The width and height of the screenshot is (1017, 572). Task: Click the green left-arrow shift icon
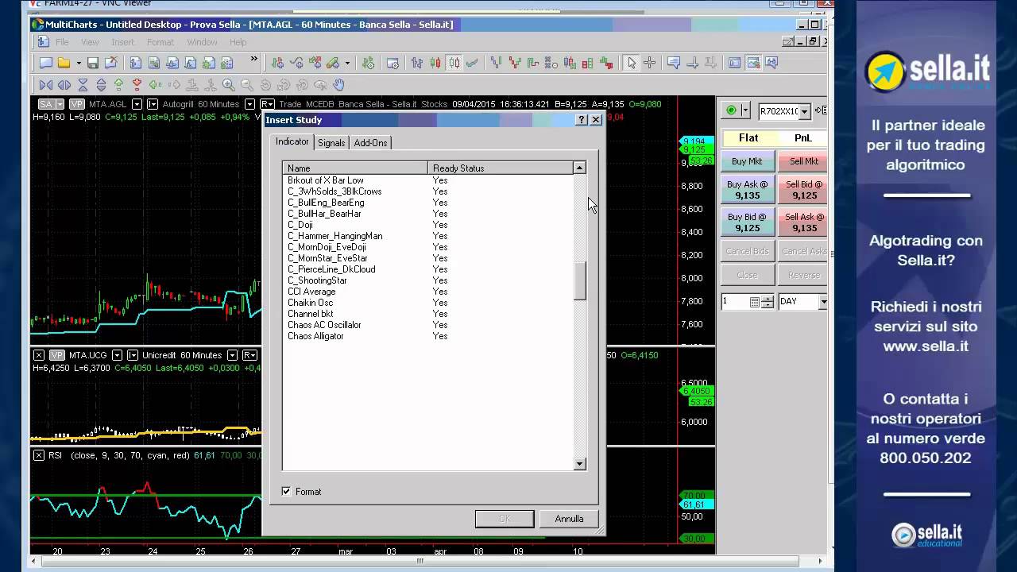[155, 84]
